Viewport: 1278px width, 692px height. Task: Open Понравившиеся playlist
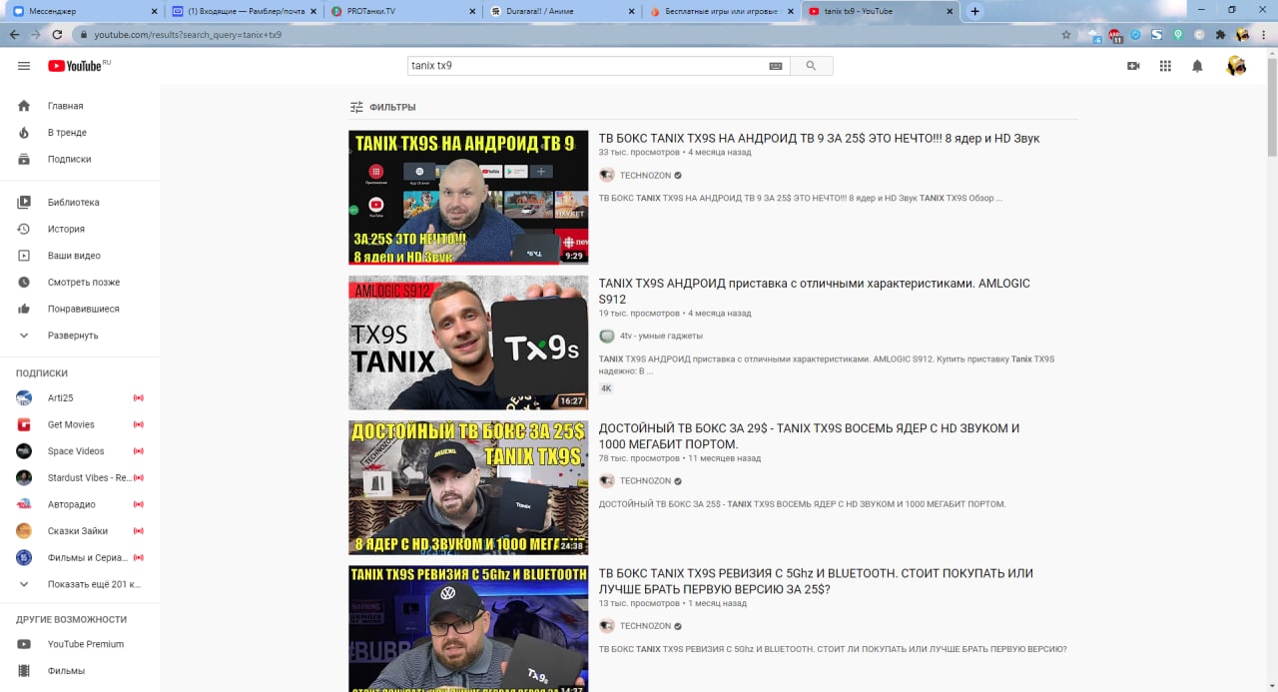coord(80,309)
